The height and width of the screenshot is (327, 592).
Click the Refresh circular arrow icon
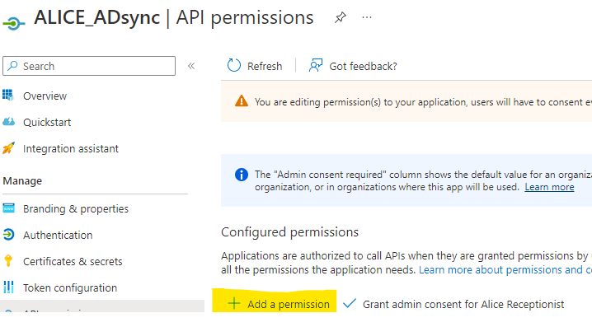point(233,65)
